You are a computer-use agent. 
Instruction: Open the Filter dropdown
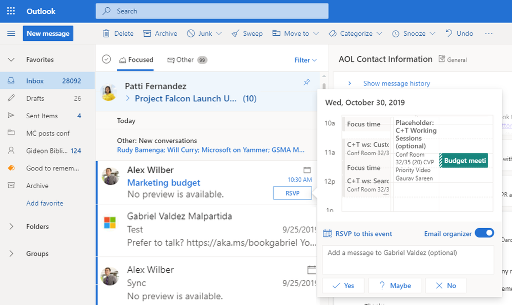click(305, 60)
